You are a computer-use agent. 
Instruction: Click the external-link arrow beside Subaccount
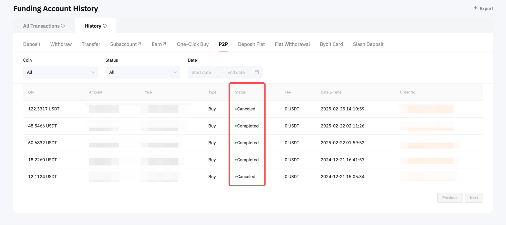pyautogui.click(x=139, y=44)
